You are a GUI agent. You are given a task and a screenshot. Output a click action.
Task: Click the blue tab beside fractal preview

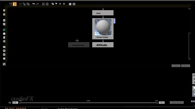115,21
